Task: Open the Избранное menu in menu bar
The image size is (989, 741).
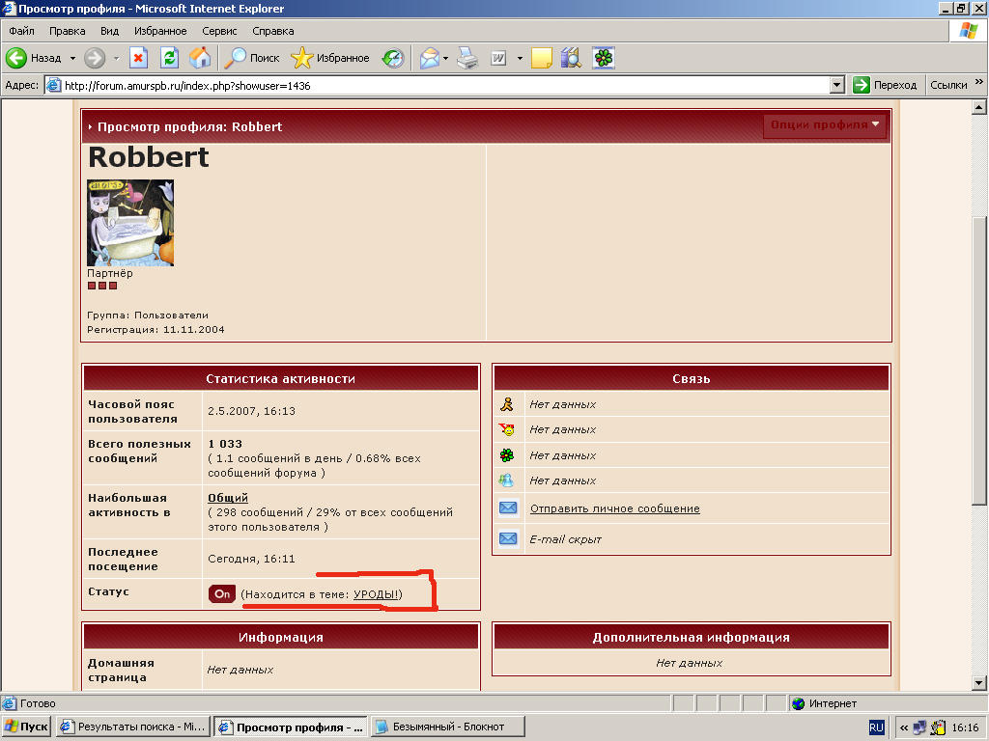Action: click(160, 31)
